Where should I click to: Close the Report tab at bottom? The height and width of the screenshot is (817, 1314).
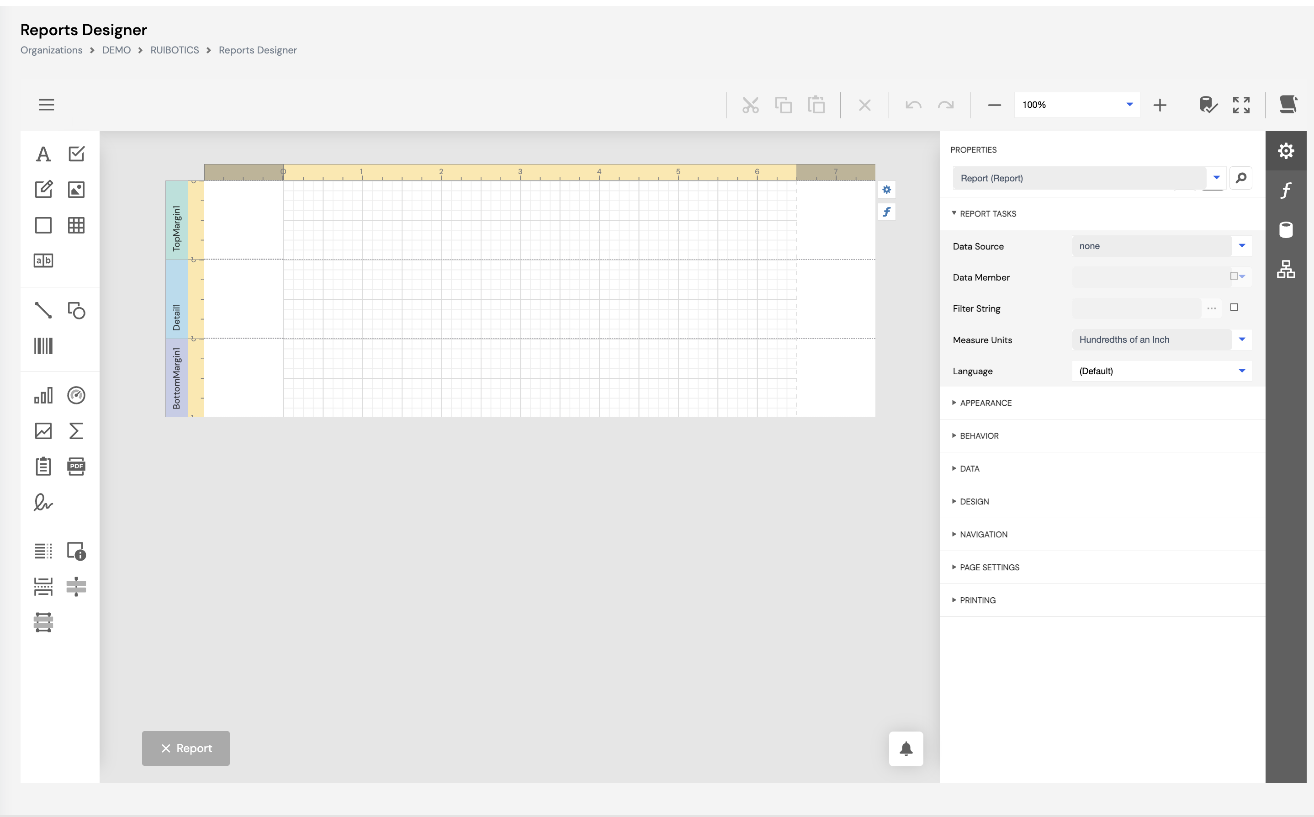(x=166, y=748)
